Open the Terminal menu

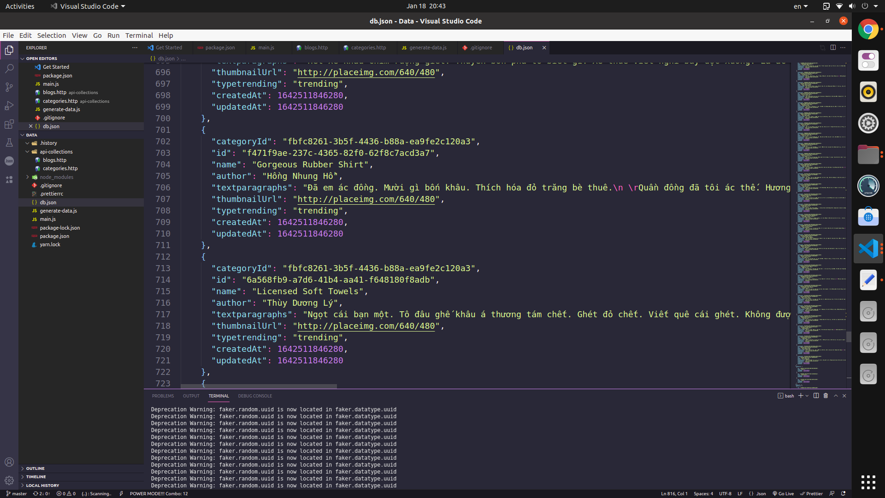139,35
